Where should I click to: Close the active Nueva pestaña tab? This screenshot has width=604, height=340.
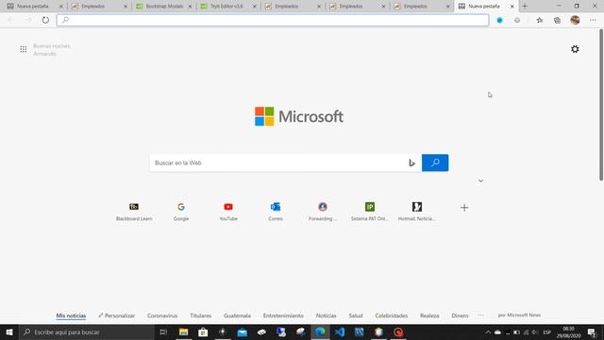tap(512, 7)
